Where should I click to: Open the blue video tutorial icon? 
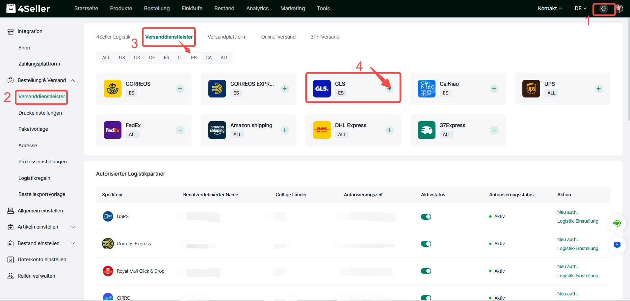617,245
